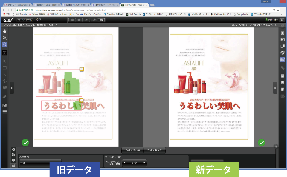
Task: Click the single page view icon
Action: coord(283,33)
